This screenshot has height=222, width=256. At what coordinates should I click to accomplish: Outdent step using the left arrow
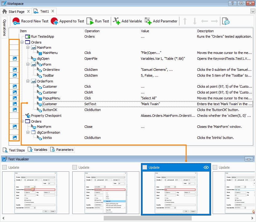click(x=204, y=21)
